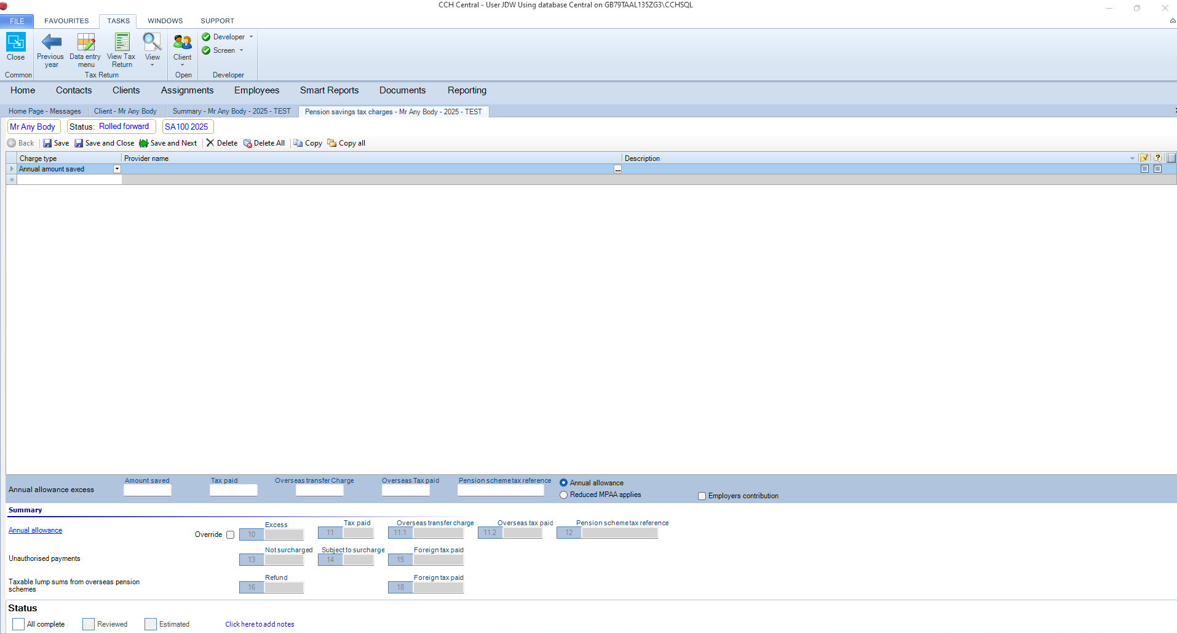Click the Delete toolbar button
The image size is (1177, 634).
pyautogui.click(x=222, y=143)
